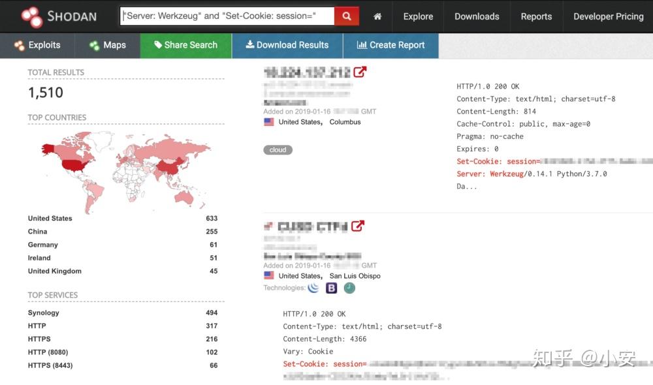The height and width of the screenshot is (385, 653).
Task: Click the jQuery technology icon
Action: [x=313, y=288]
